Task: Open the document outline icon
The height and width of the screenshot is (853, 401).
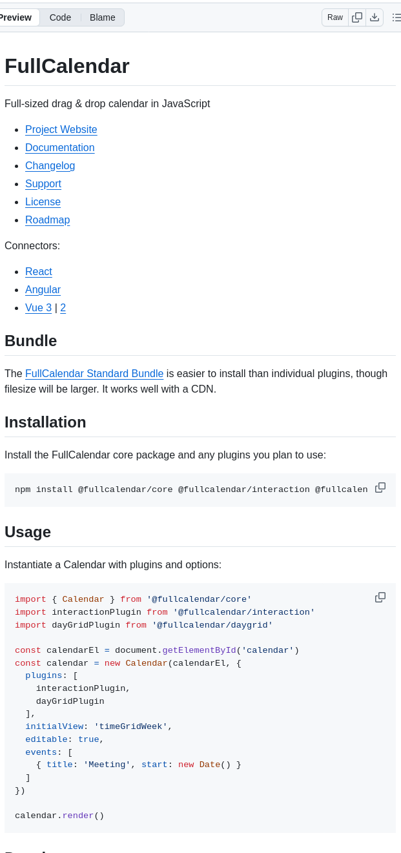Action: coord(396,17)
